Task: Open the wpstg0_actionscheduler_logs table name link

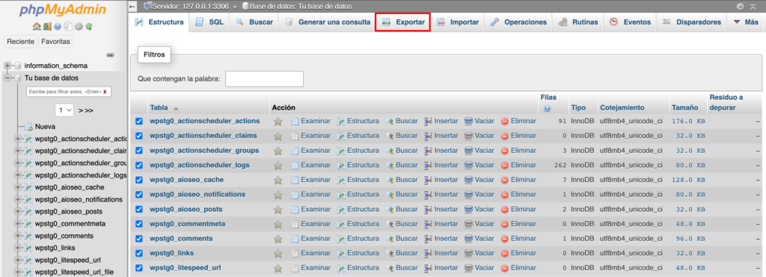Action: (200, 165)
